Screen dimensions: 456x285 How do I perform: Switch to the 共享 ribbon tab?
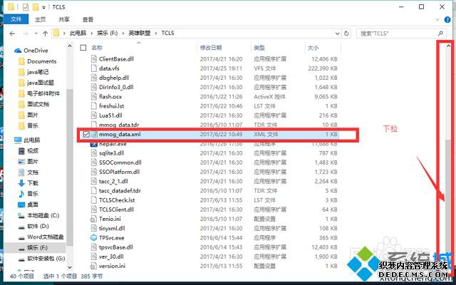tap(64, 19)
